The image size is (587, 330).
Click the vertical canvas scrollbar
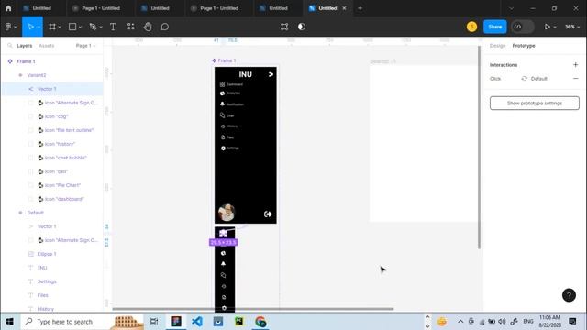point(479,148)
